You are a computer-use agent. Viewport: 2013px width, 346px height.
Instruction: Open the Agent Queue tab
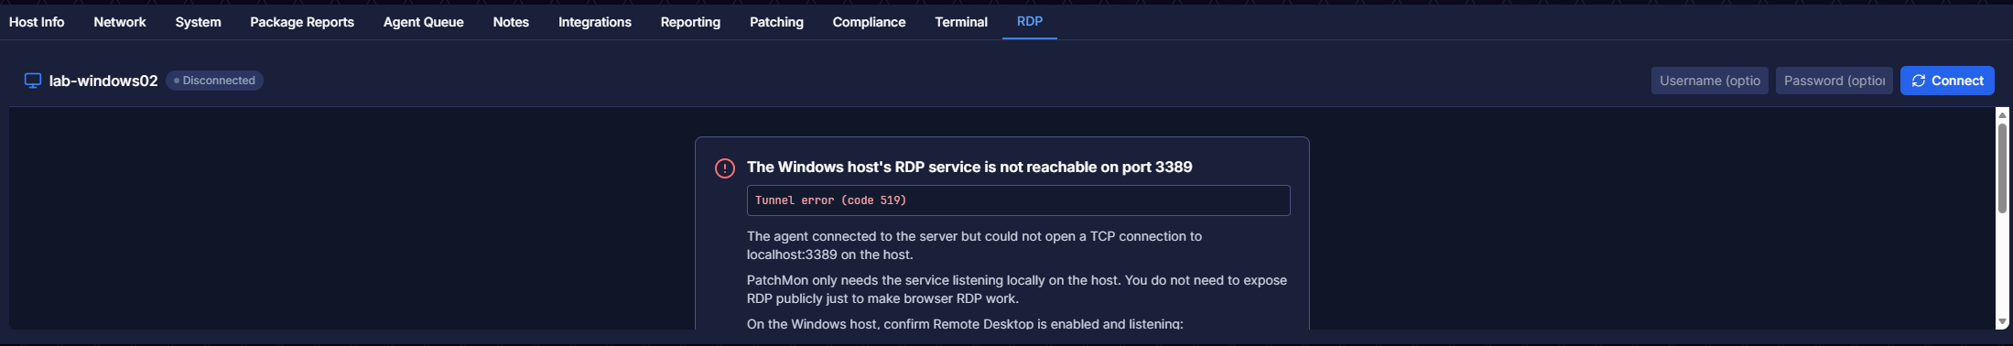click(423, 22)
